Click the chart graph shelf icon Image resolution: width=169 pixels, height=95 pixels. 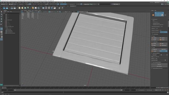55,8
